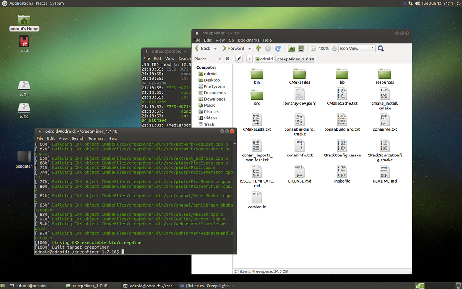This screenshot has height=289, width=462.
Task: Open the src folder
Action: 257,97
